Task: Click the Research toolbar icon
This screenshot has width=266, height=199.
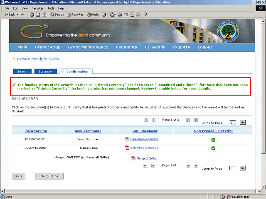Action: pos(138,15)
